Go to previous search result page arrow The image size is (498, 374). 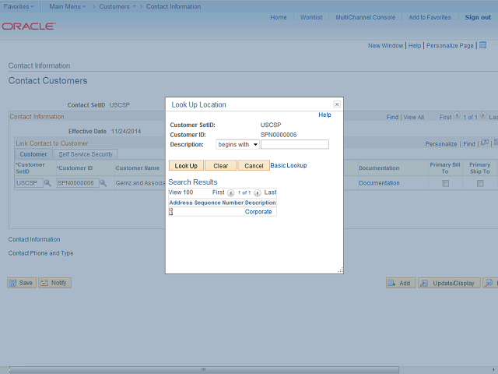[x=231, y=192]
